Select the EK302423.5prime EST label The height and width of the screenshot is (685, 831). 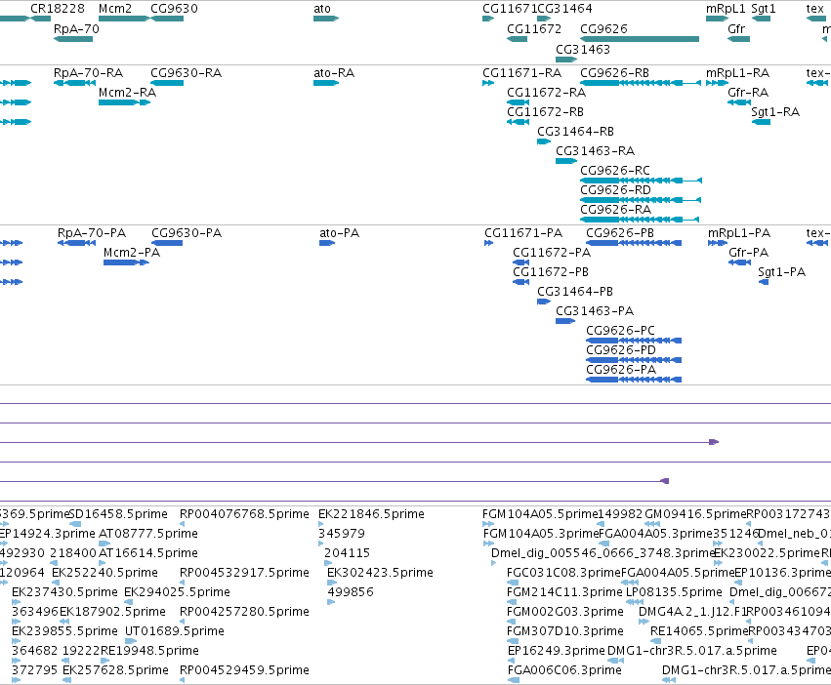pos(380,573)
